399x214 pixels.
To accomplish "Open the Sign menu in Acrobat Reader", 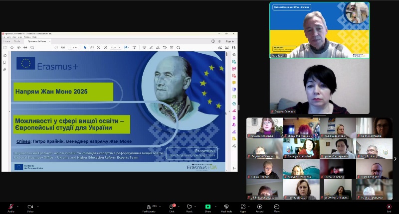I will 20,37.
